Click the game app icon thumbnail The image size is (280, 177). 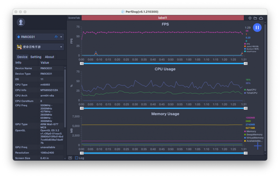[19, 47]
